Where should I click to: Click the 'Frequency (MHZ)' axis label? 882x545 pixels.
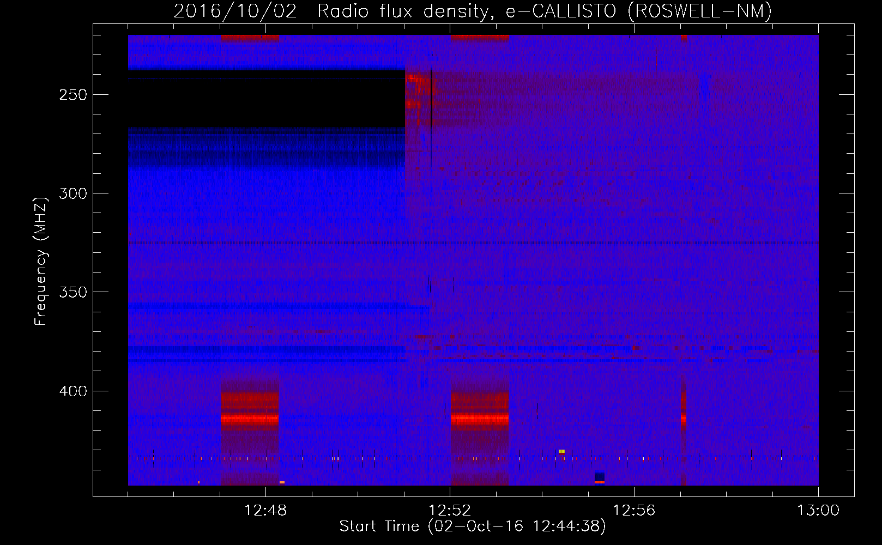(41, 262)
